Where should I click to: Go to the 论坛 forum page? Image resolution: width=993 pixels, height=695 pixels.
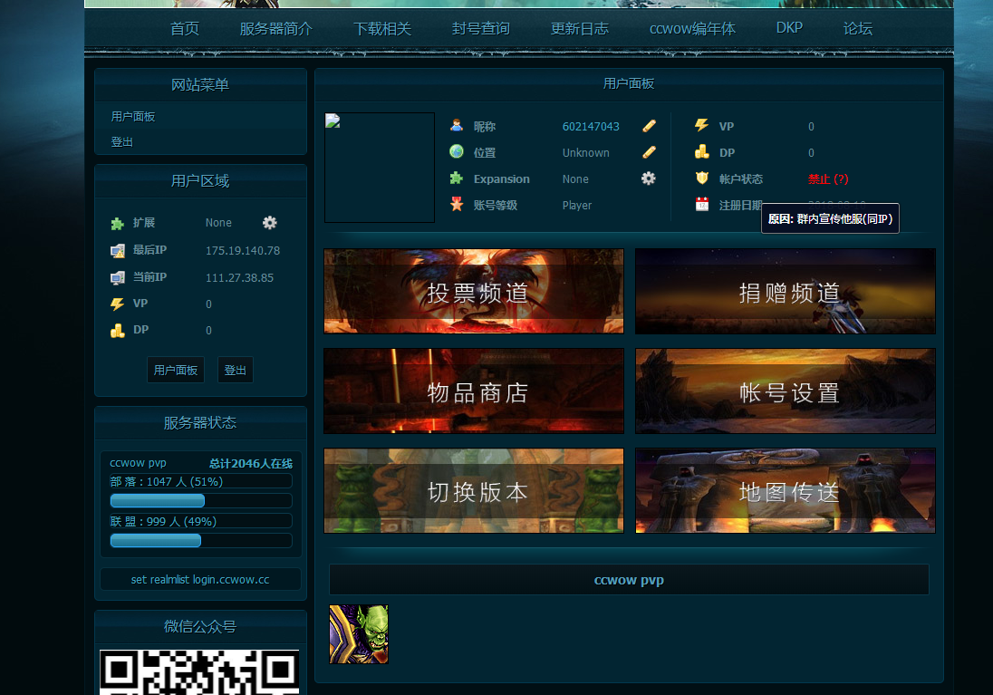[857, 29]
